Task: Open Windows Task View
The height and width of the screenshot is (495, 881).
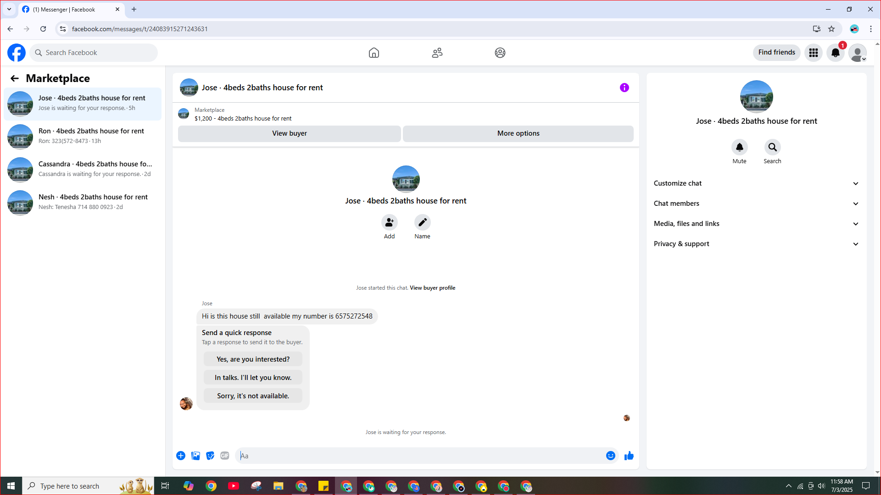Action: click(x=165, y=486)
